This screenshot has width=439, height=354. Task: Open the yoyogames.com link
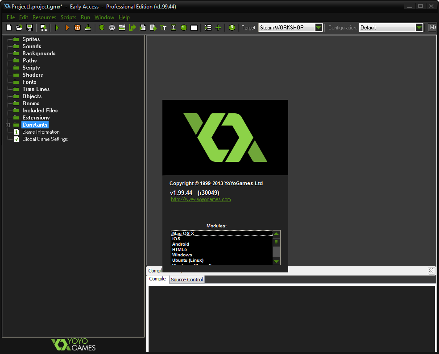point(201,200)
